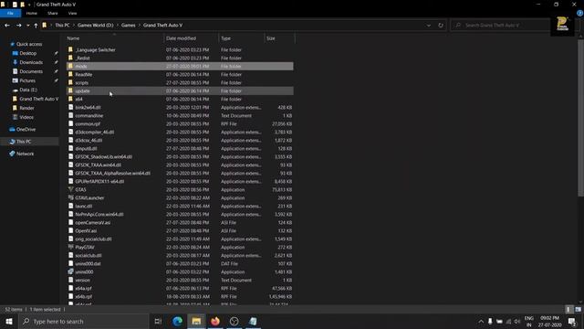
Task: Select the unins000 application installer icon
Action: [70, 271]
